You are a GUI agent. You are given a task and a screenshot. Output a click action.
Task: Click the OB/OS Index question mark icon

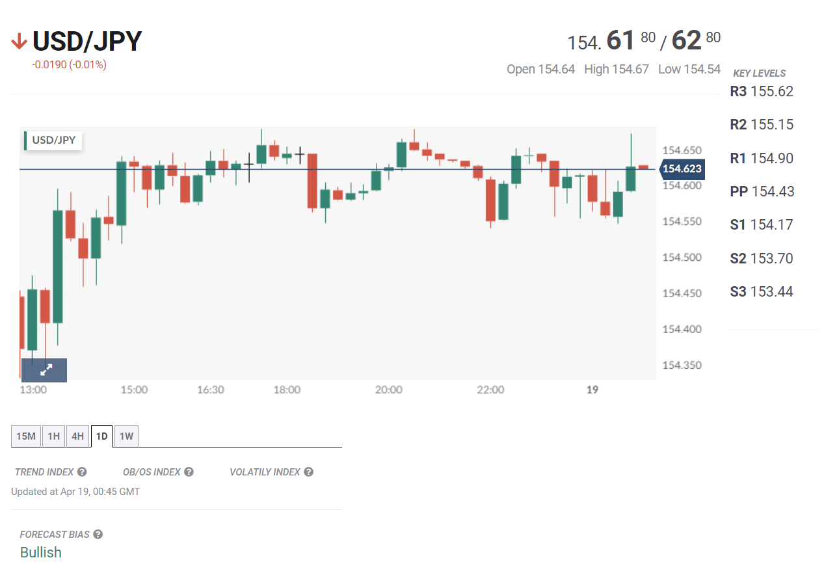coord(189,472)
